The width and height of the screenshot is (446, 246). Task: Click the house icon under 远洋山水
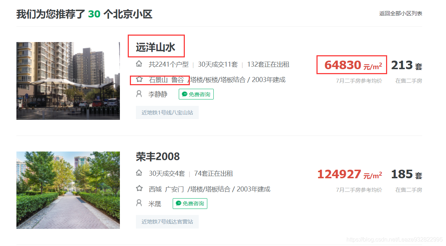(x=139, y=64)
